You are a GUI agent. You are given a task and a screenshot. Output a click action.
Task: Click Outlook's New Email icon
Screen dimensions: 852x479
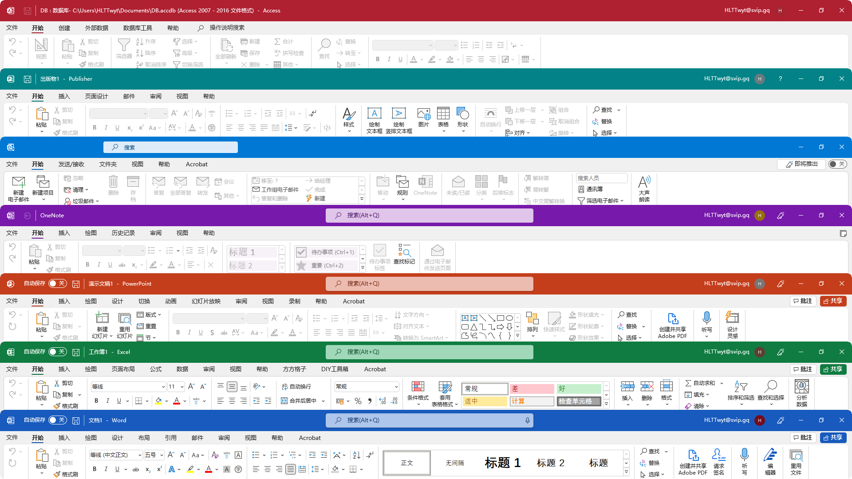click(19, 182)
